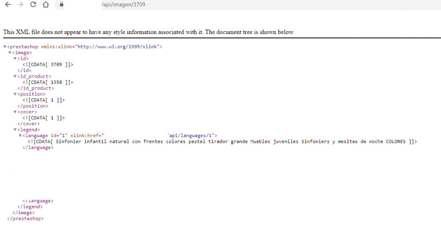The height and width of the screenshot is (245, 441).
Task: Focus the address bar showing /api/imagen/3709
Action: [x=247, y=4]
